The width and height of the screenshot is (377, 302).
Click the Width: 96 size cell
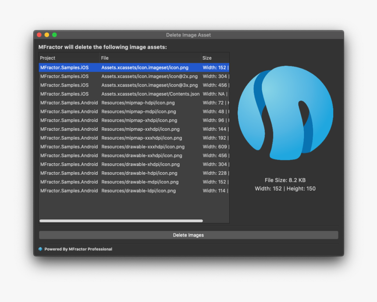tap(216, 120)
